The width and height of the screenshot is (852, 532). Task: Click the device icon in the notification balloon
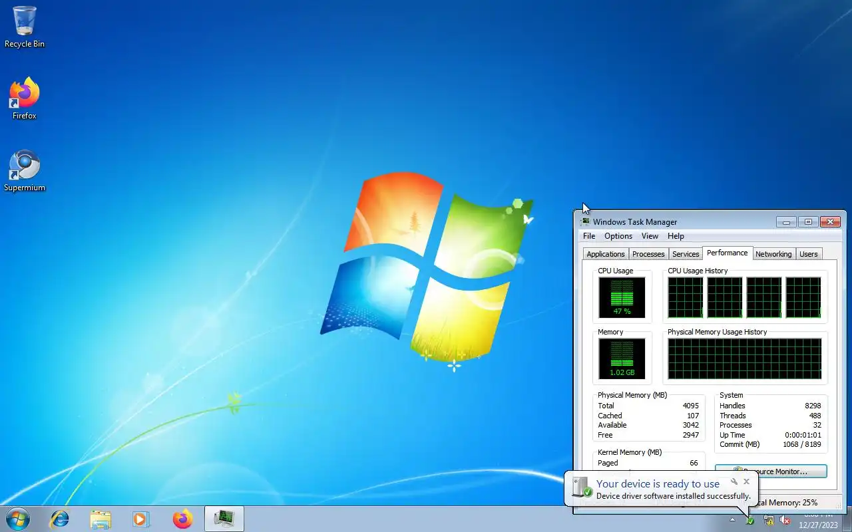pos(582,488)
